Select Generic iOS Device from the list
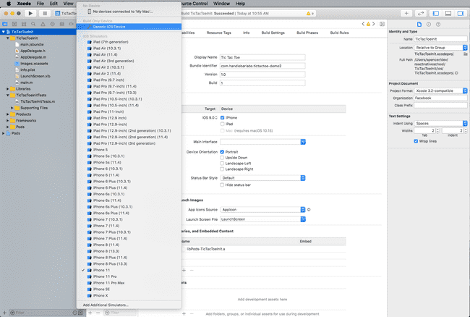This screenshot has width=470, height=317. click(129, 27)
